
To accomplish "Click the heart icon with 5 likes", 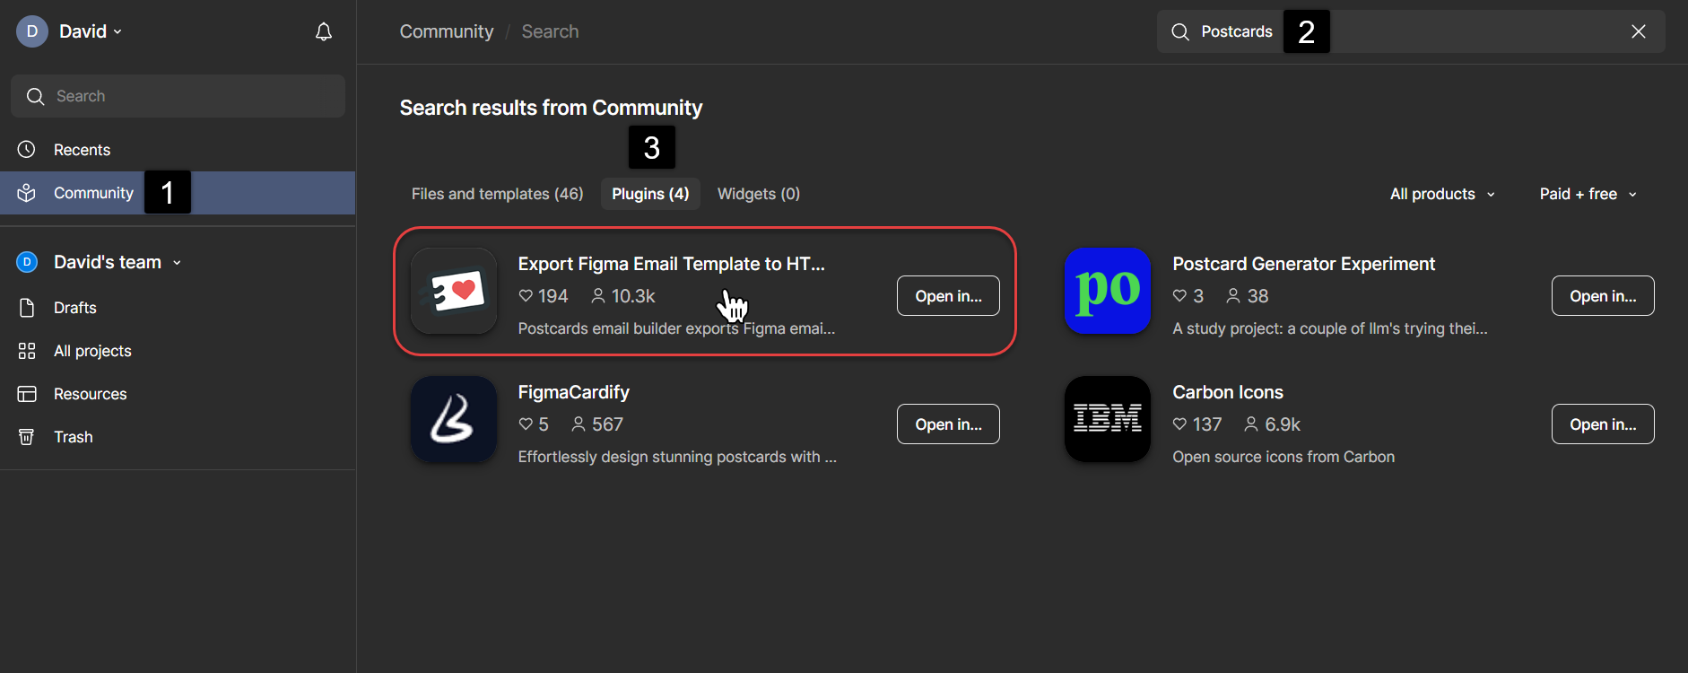I will tap(526, 424).
